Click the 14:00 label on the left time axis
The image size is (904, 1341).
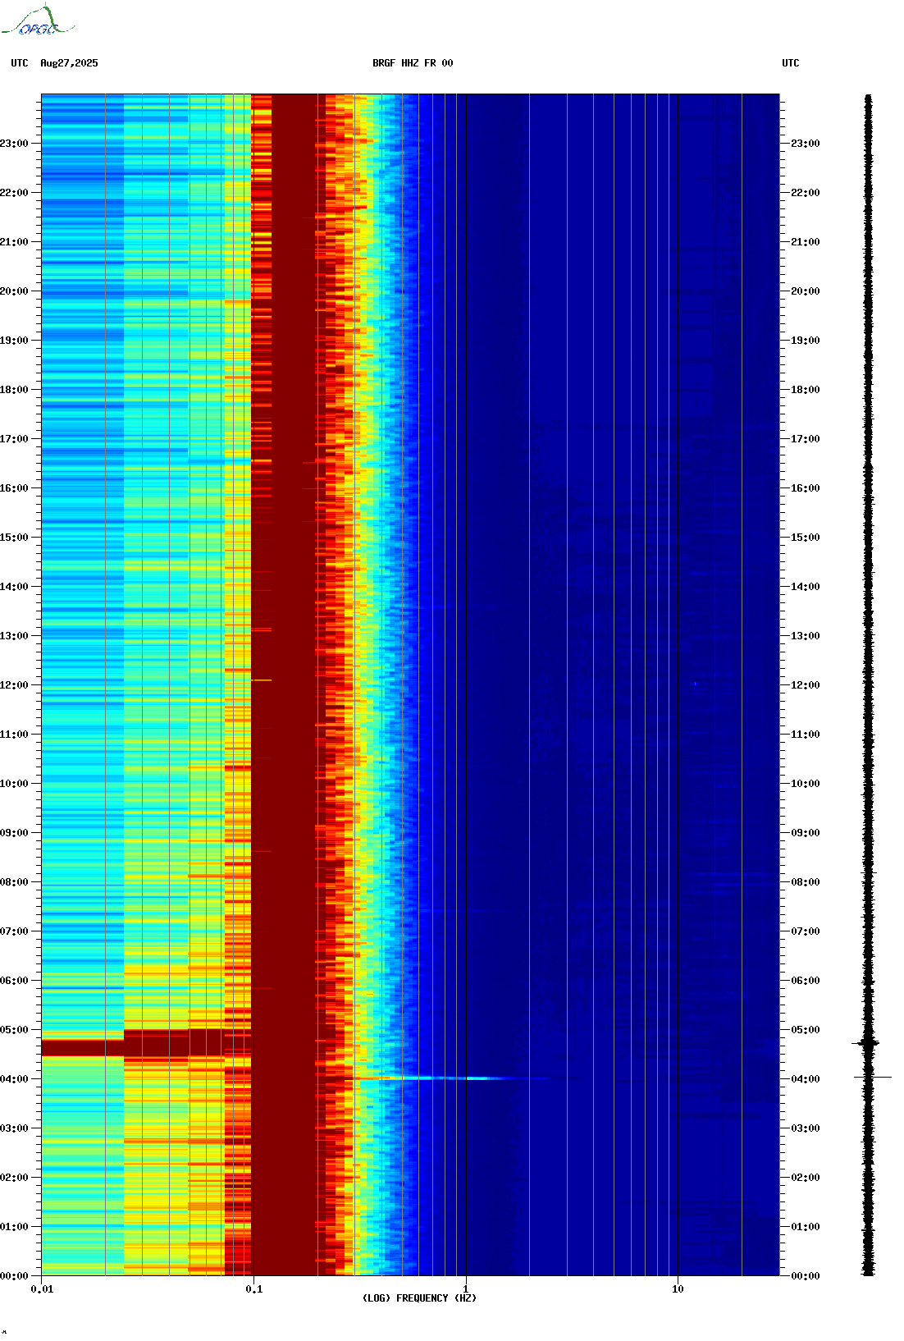[14, 587]
